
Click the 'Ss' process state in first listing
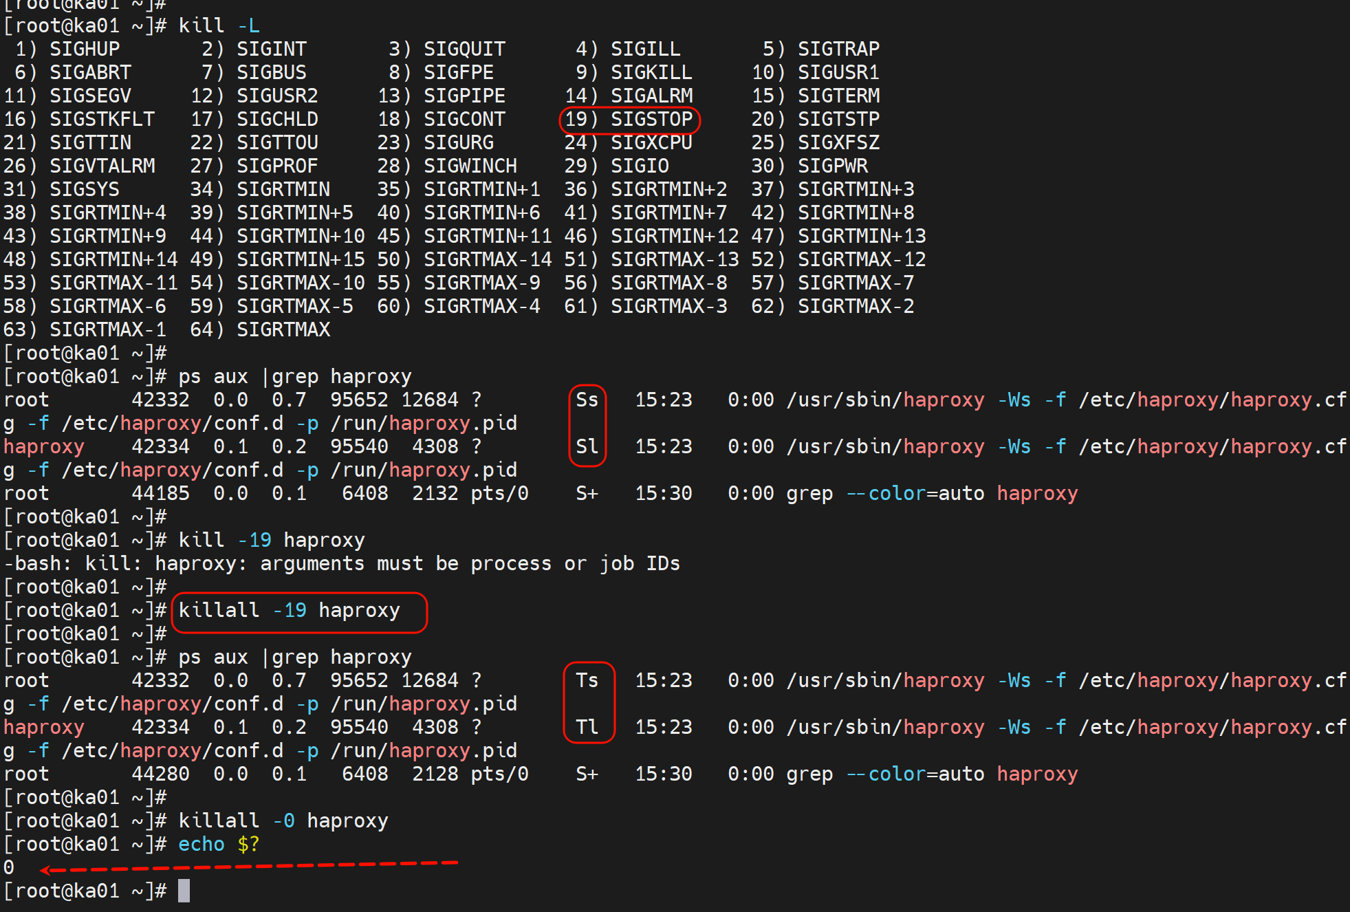587,400
